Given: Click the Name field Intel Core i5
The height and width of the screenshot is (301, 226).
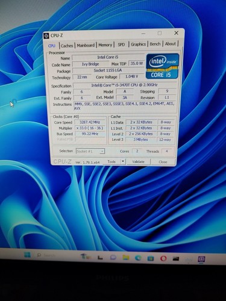Looking at the screenshot, I should pos(108,57).
